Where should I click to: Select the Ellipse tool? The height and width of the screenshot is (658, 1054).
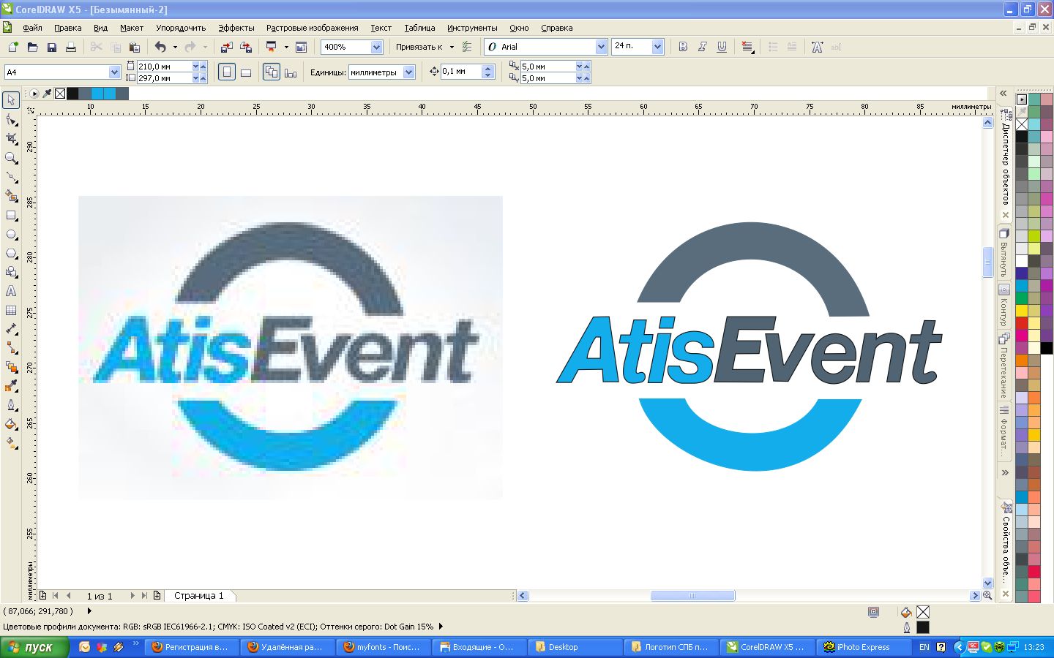click(x=12, y=235)
